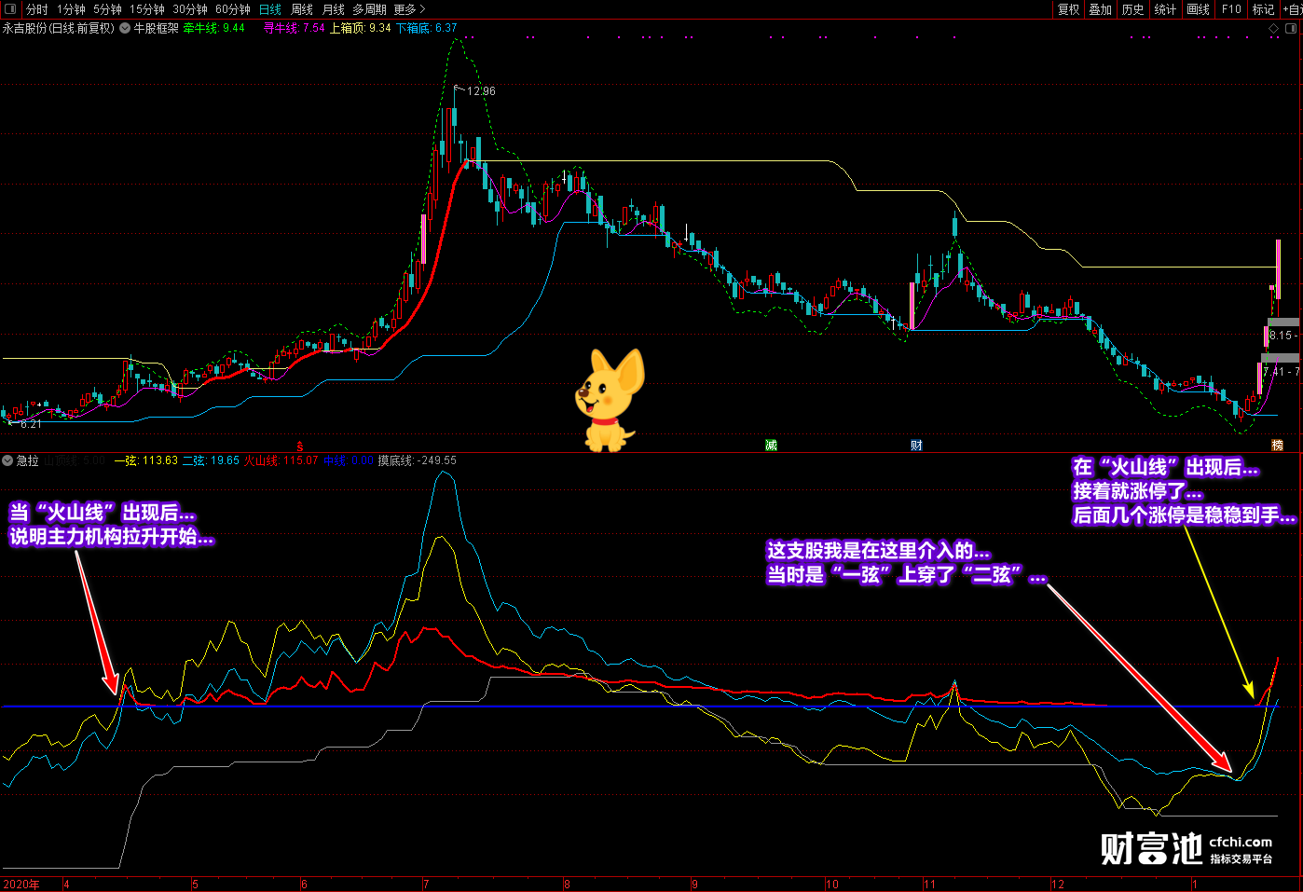This screenshot has width=1303, height=892.
Task: Click the stock title 永吉股份(日线.前复权)
Action: (58, 28)
